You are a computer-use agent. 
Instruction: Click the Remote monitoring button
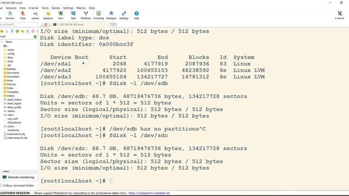click(x=19, y=177)
